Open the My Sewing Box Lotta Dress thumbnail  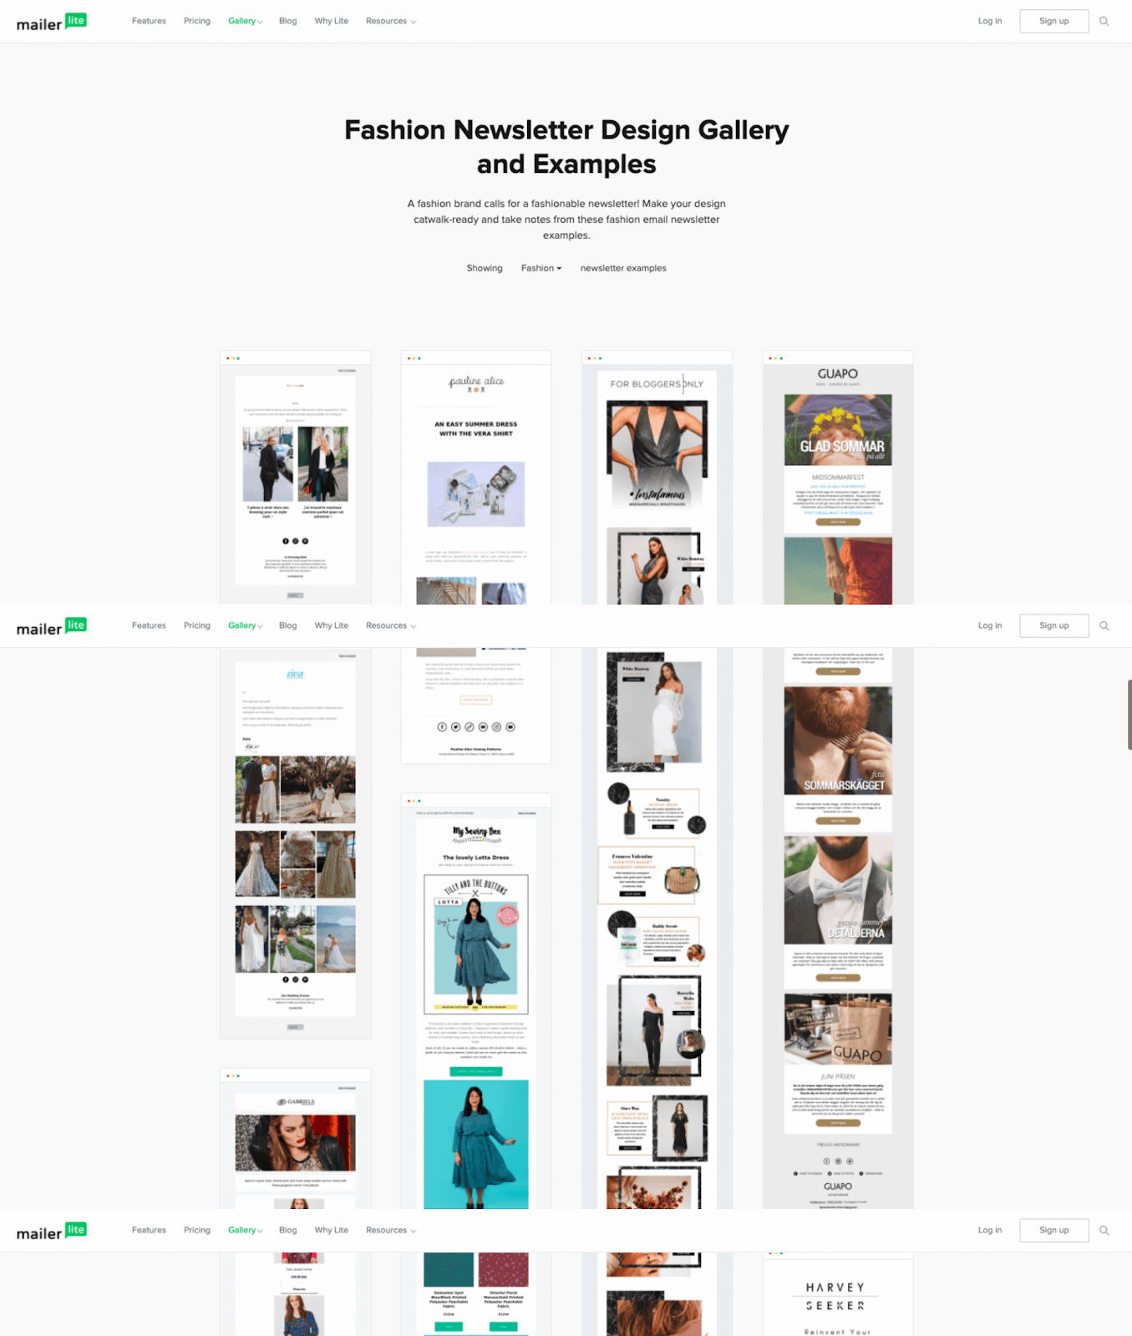[x=476, y=1001]
